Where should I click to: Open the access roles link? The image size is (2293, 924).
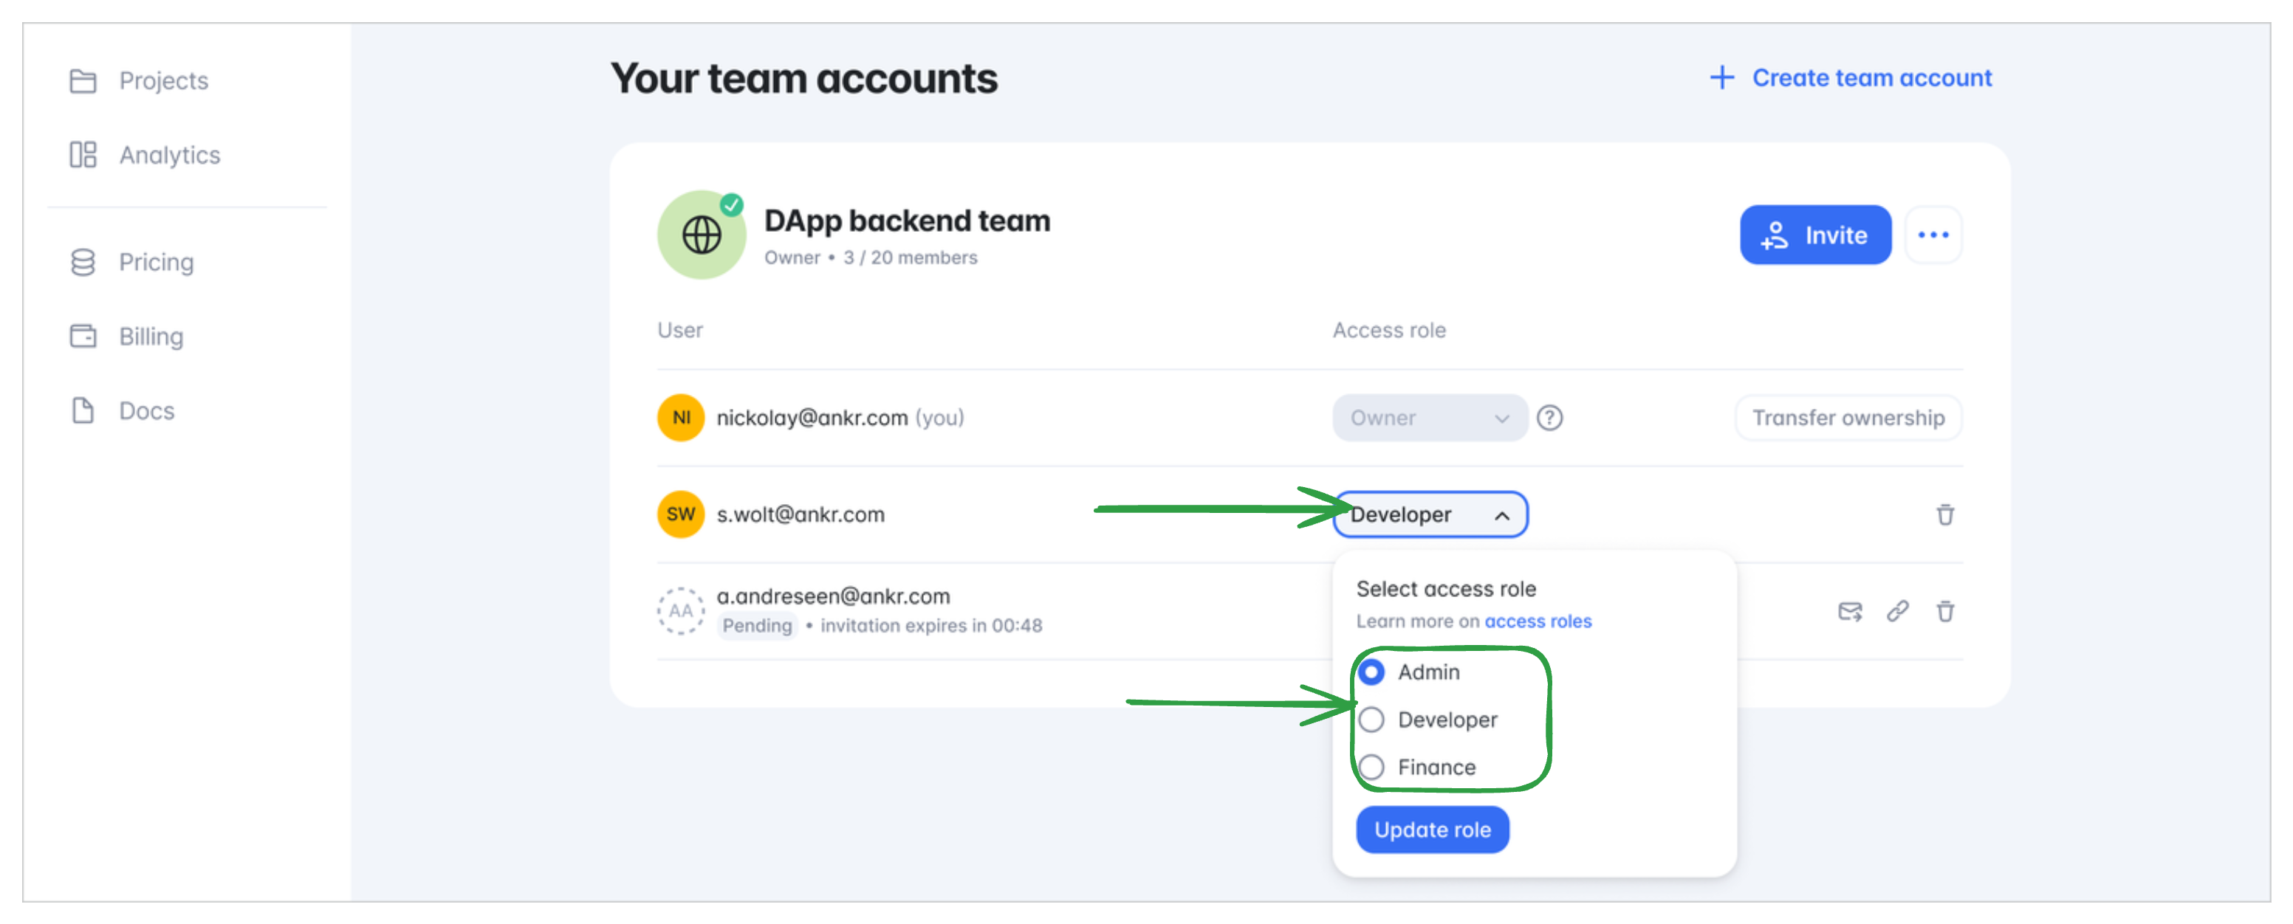[1538, 621]
